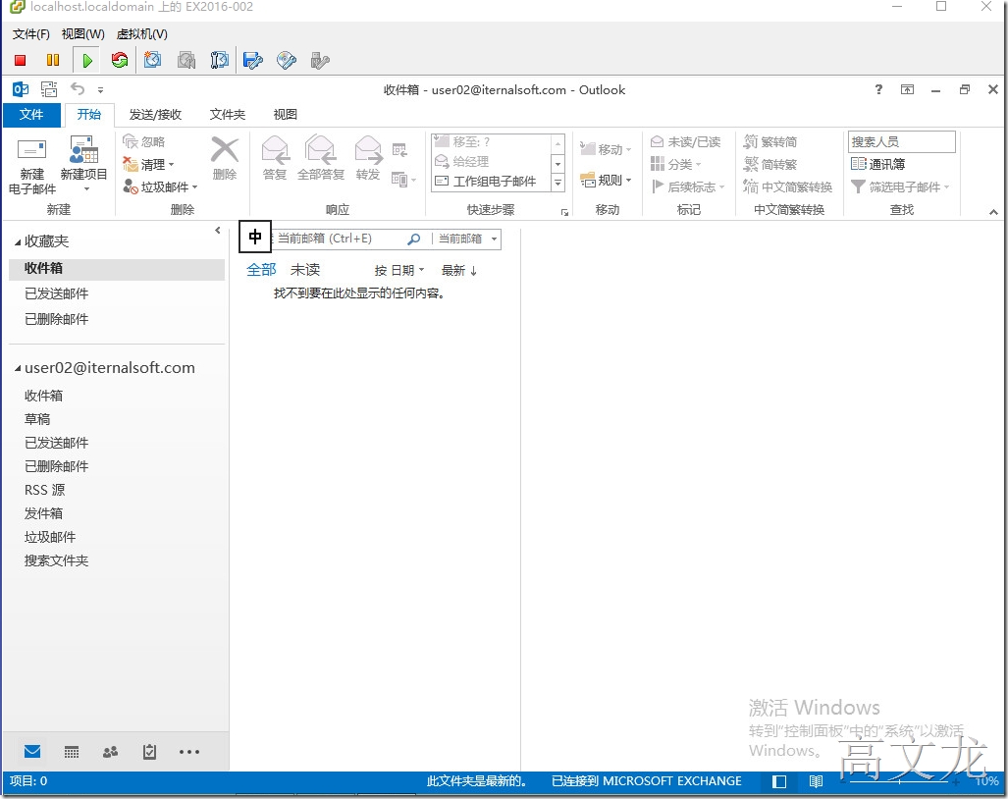The height and width of the screenshot is (799, 1008).
Task: Toggle Newest (最新) sort order
Action: tap(459, 271)
